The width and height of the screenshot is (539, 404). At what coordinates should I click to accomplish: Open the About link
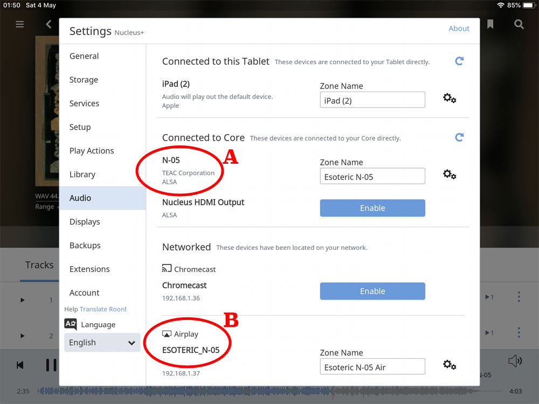tap(459, 29)
